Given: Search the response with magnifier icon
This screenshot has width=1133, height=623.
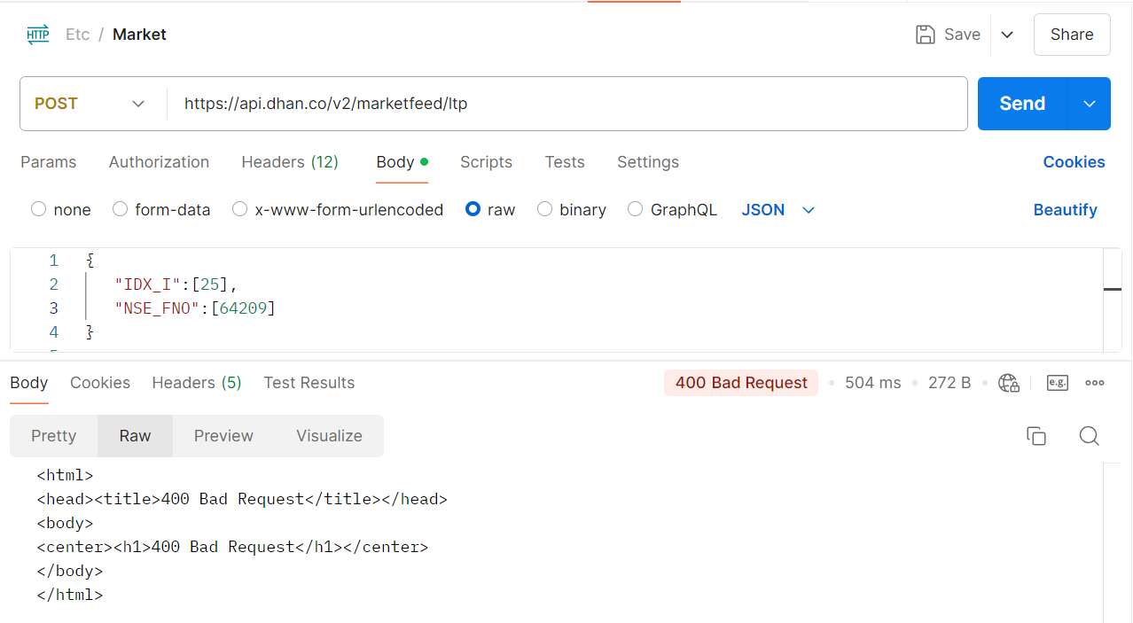Looking at the screenshot, I should 1090,436.
